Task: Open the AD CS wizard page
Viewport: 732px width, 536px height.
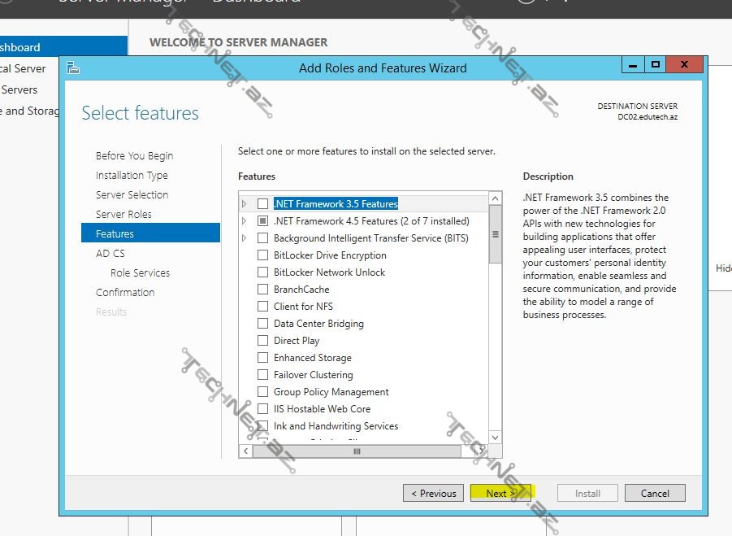Action: [x=110, y=253]
